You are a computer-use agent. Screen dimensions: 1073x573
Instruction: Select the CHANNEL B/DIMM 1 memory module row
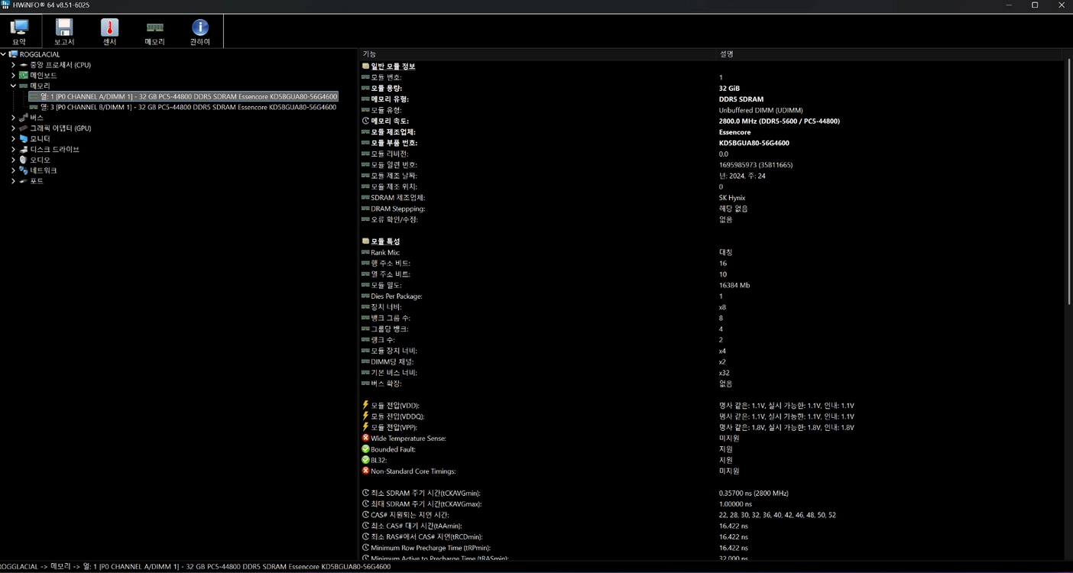click(183, 108)
